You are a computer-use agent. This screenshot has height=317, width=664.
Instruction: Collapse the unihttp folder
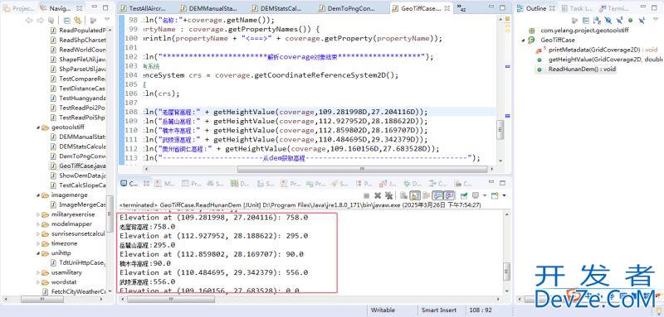click(38, 253)
